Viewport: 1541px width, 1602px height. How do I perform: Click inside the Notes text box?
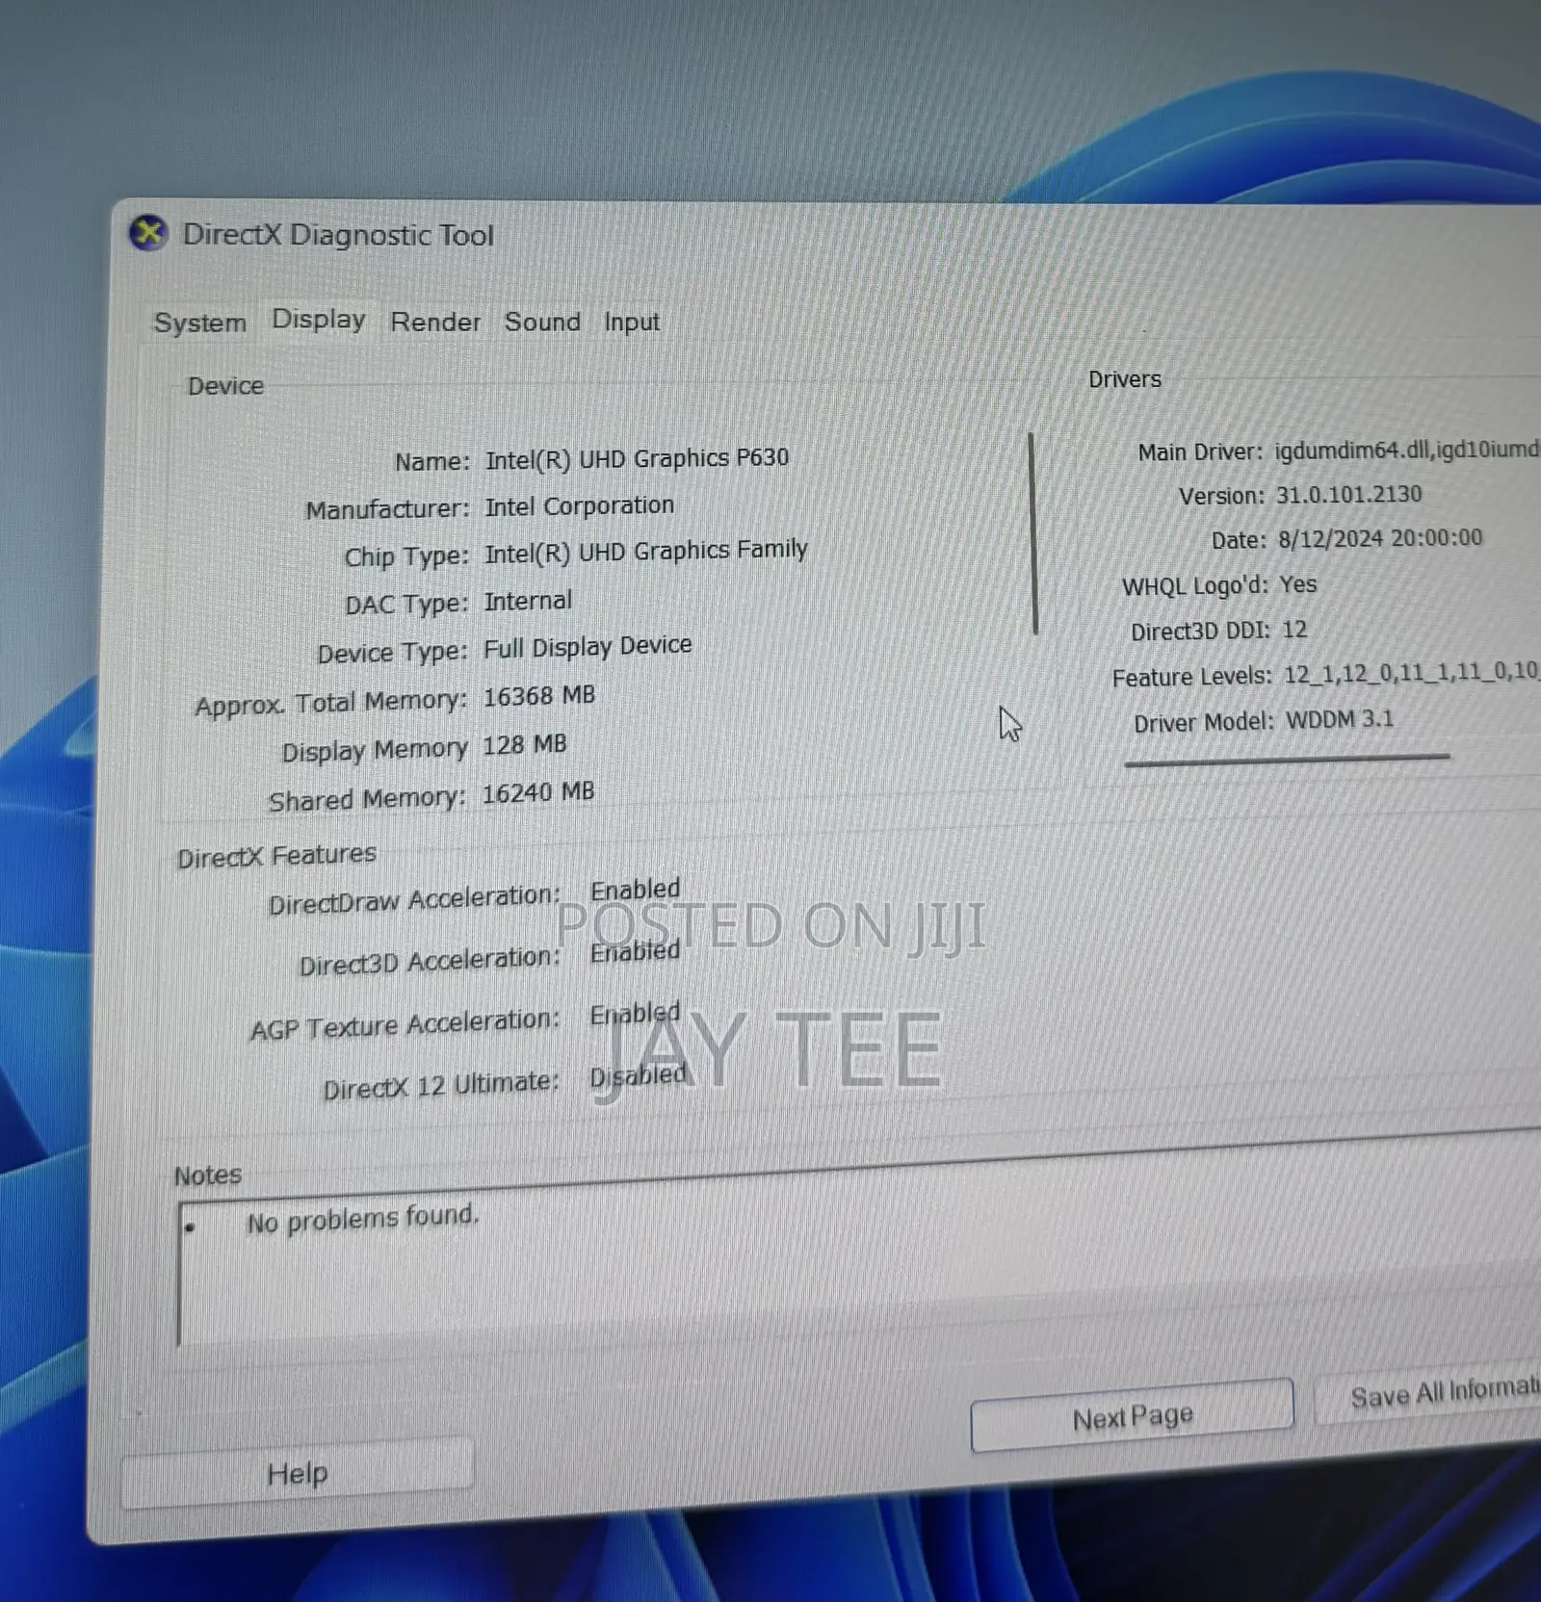859,1271
